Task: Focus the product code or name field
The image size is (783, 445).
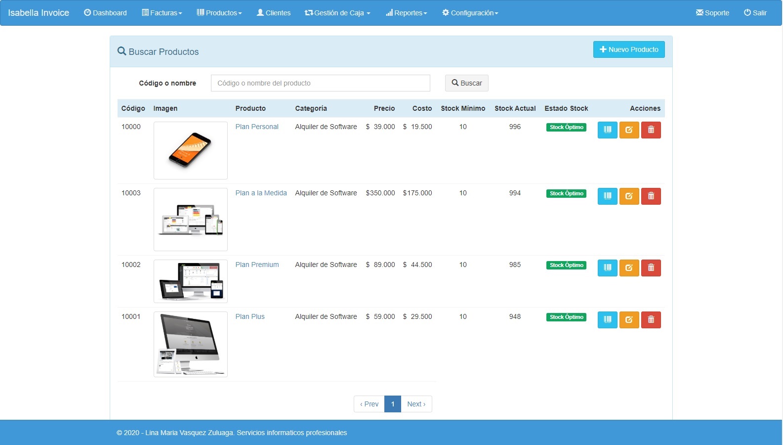Action: (320, 83)
